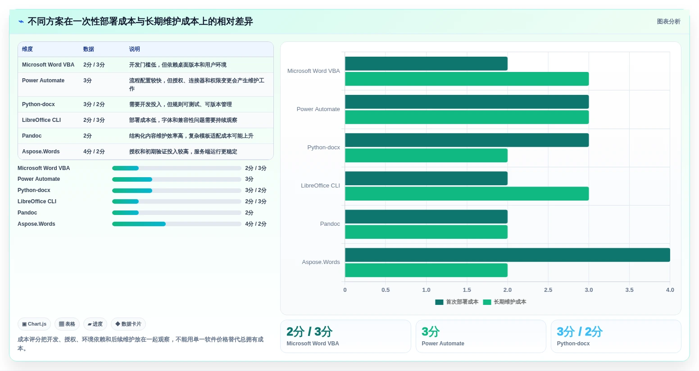
Task: Click the Aspose.Words 首次部署成本 chart bar
Action: pos(508,255)
